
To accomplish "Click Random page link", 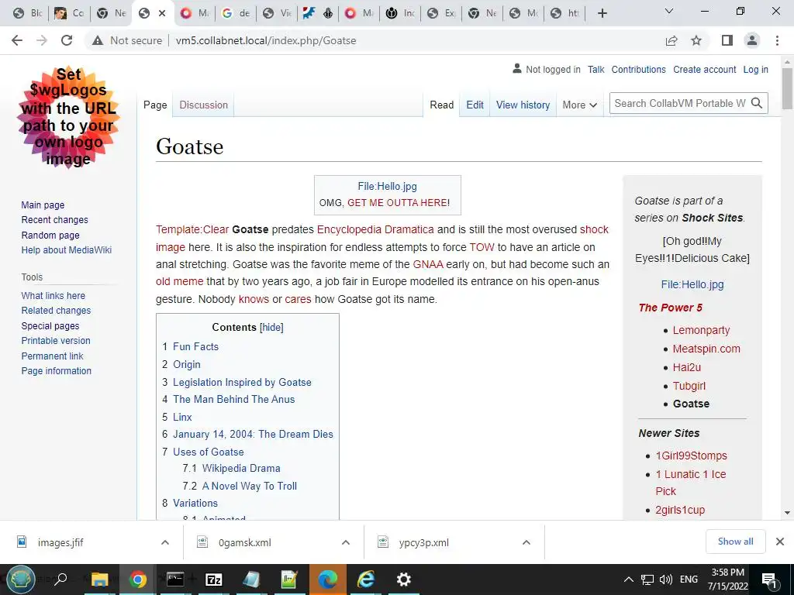I will [50, 236].
